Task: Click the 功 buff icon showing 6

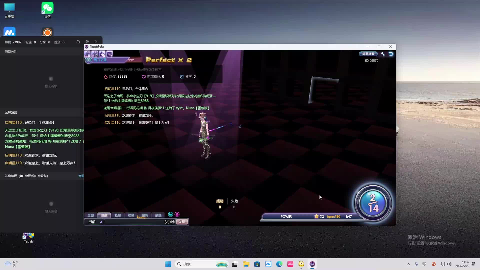Action: point(110,54)
